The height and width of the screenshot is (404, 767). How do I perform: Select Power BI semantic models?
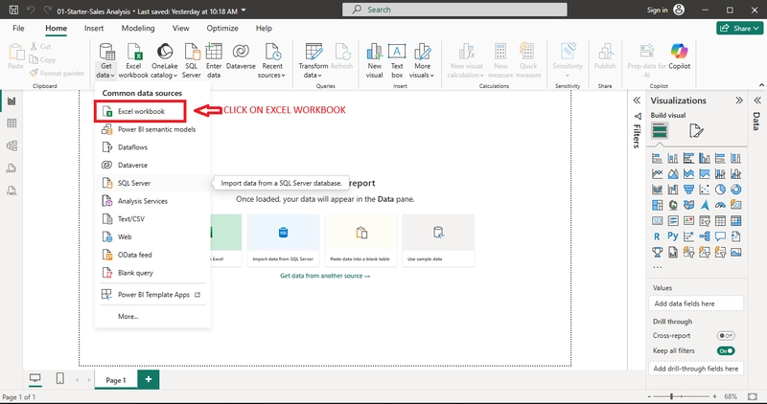(x=152, y=129)
